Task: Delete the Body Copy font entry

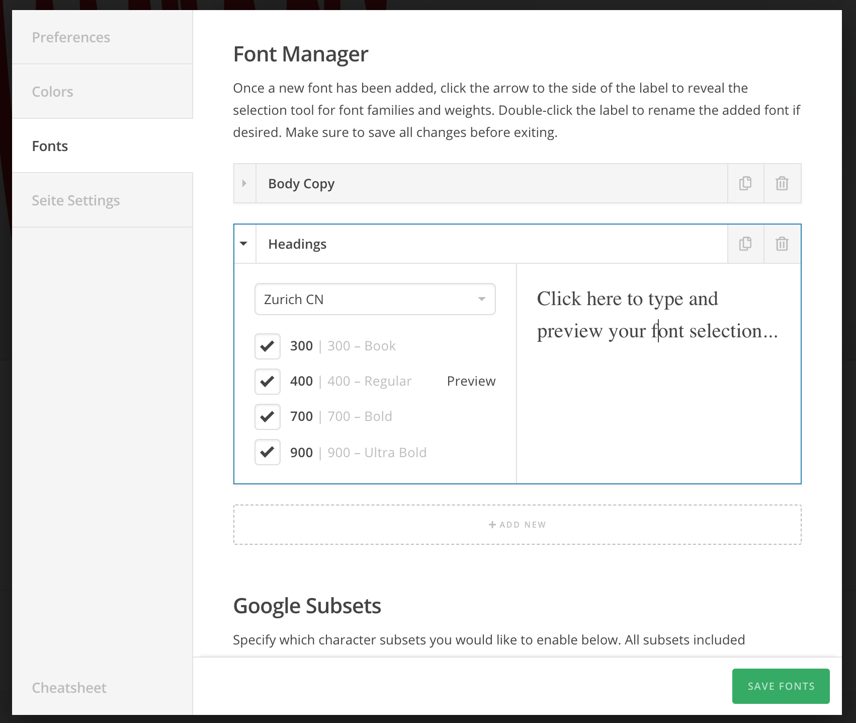Action: click(x=782, y=183)
